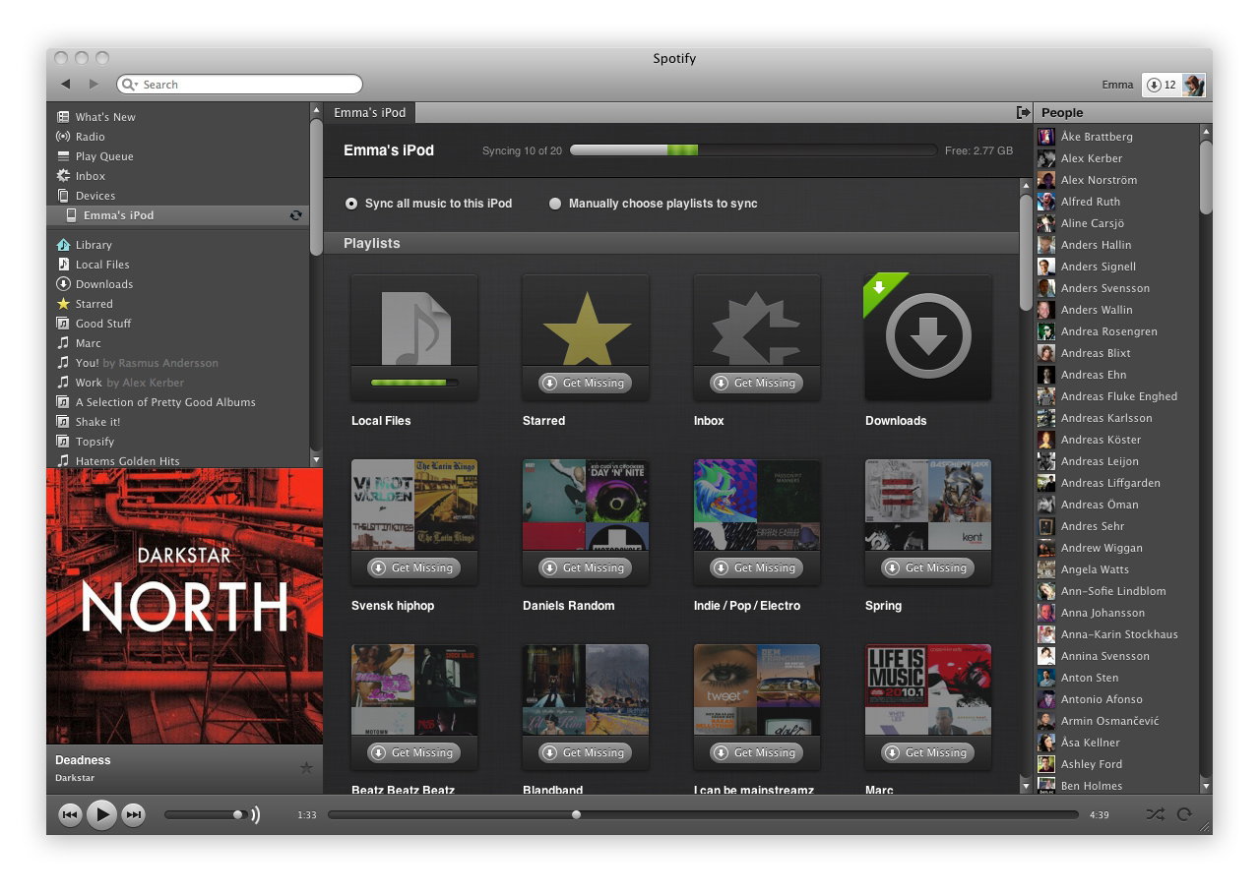Click the play button
The height and width of the screenshot is (894, 1260).
point(101,814)
